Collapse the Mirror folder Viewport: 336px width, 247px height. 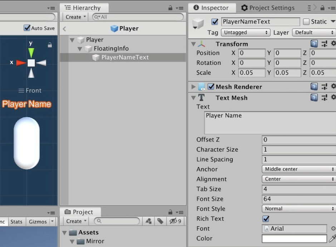[72, 242]
